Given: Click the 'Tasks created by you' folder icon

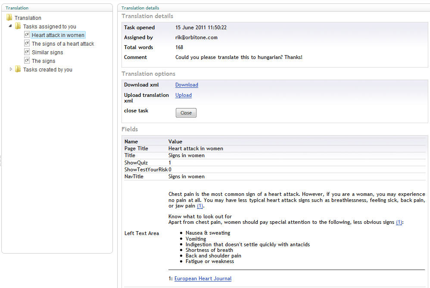Looking at the screenshot, I should pyautogui.click(x=18, y=69).
